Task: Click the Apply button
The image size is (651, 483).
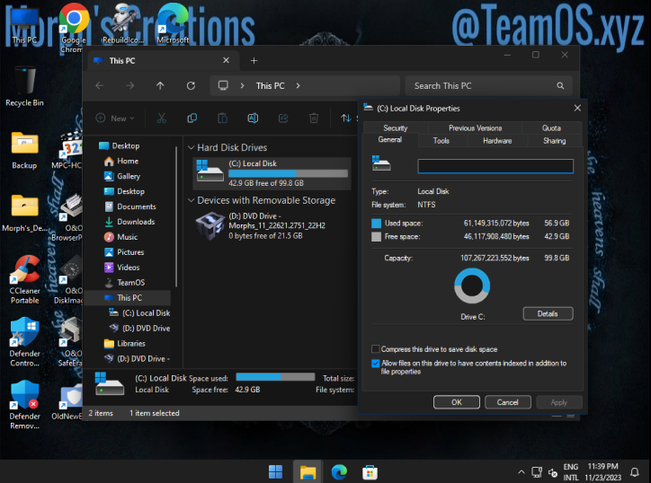Action: pos(558,402)
